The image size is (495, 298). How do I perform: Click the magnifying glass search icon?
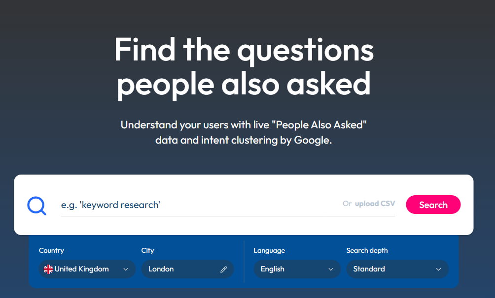pyautogui.click(x=36, y=205)
